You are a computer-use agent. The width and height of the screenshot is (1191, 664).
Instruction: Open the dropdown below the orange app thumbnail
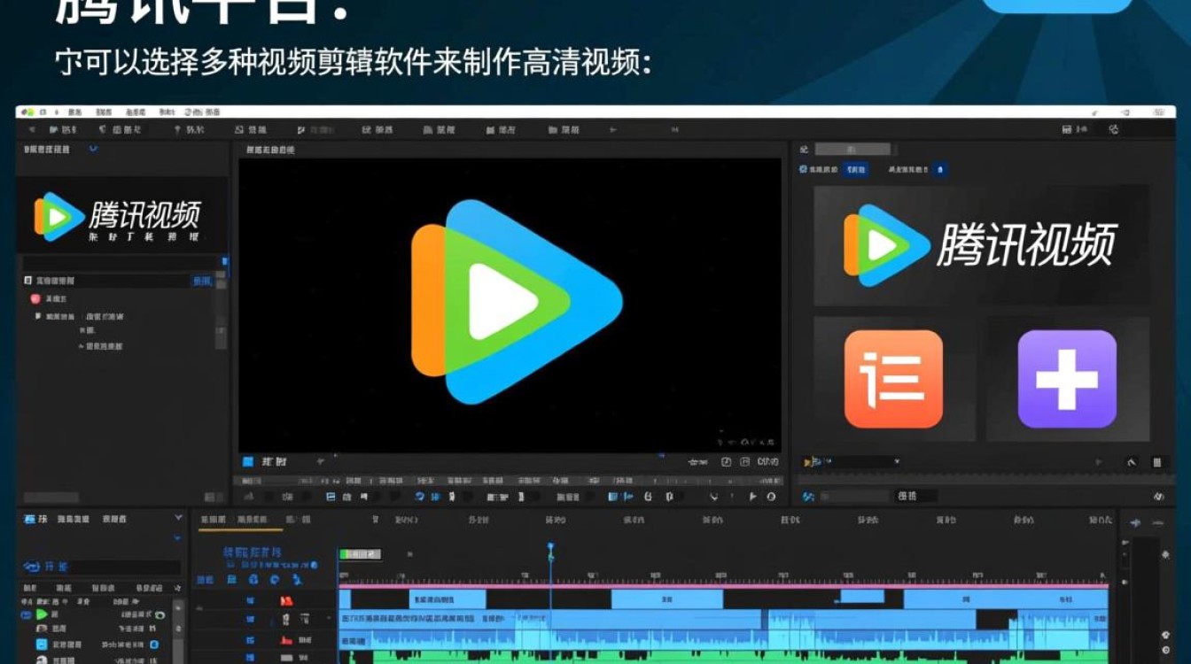[852, 462]
